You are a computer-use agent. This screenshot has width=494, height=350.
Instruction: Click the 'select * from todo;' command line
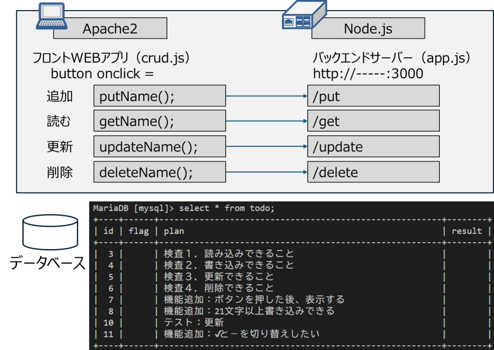227,208
